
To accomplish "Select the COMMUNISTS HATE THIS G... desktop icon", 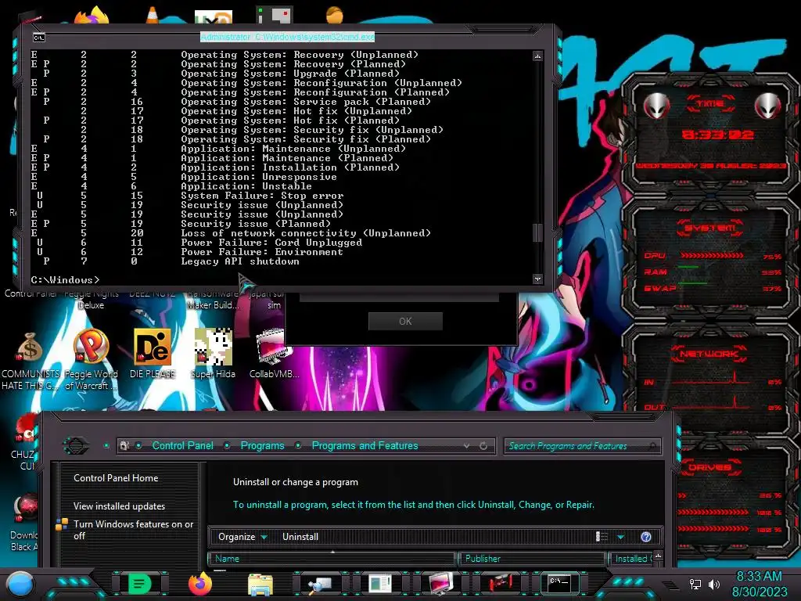I will click(x=31, y=358).
